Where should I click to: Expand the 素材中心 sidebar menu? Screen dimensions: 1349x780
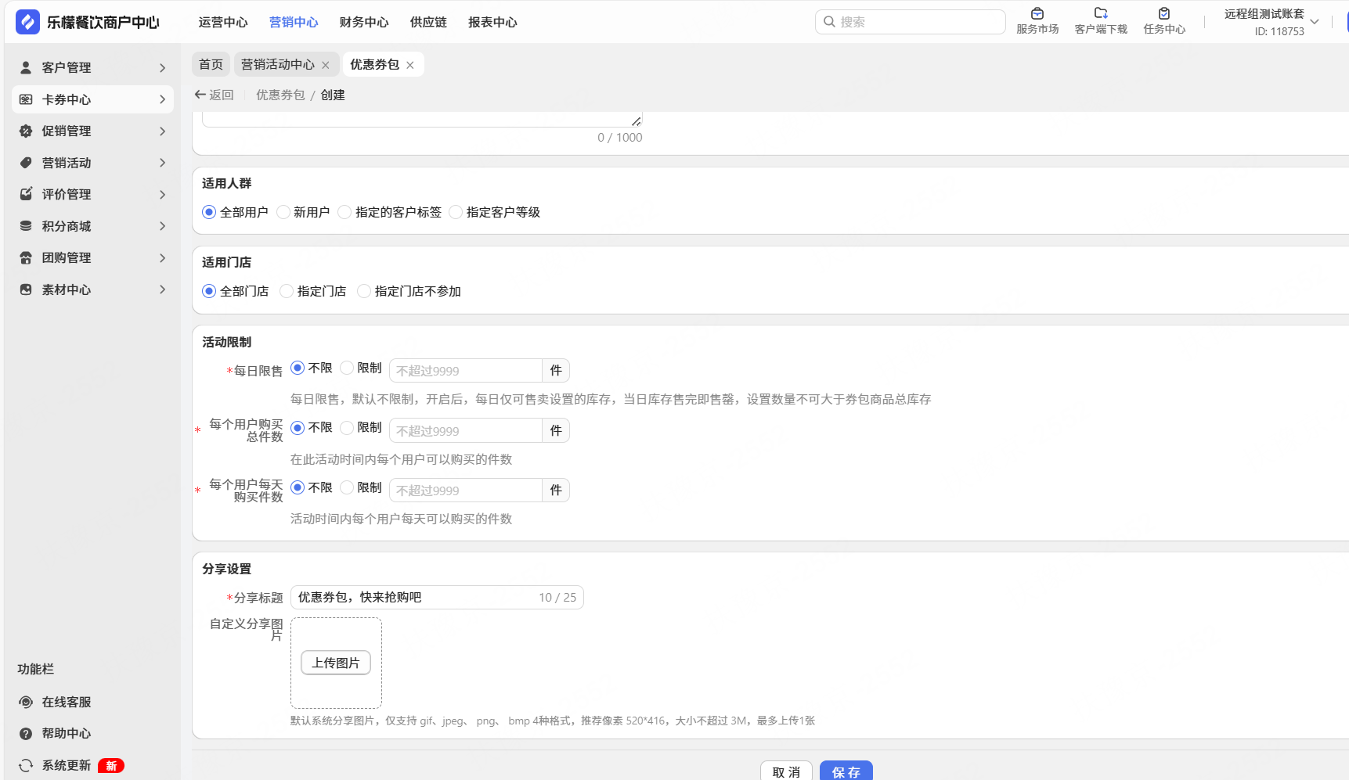[162, 289]
